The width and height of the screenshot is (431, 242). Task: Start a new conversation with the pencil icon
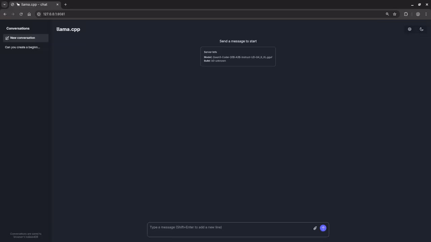[7, 38]
